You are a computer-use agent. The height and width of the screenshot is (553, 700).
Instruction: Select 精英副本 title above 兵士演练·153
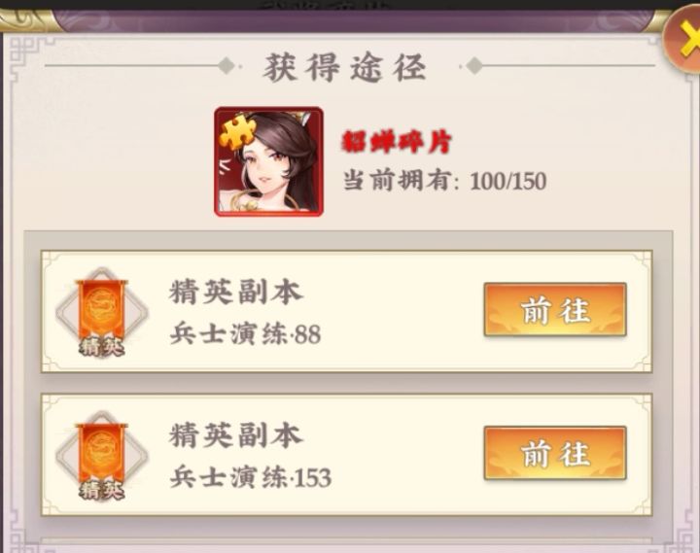[x=235, y=435]
